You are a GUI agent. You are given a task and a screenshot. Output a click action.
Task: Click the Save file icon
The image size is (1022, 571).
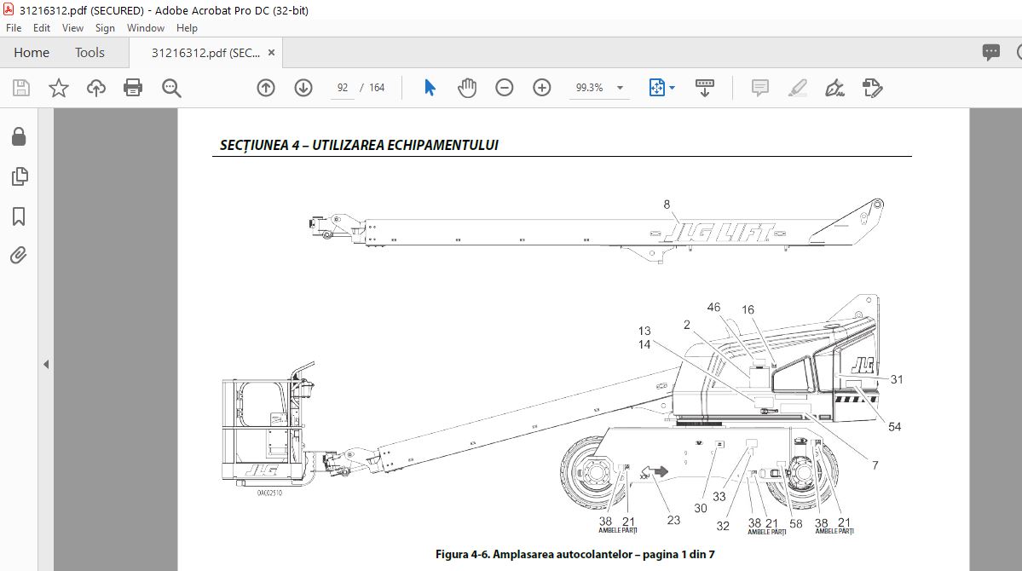point(20,87)
